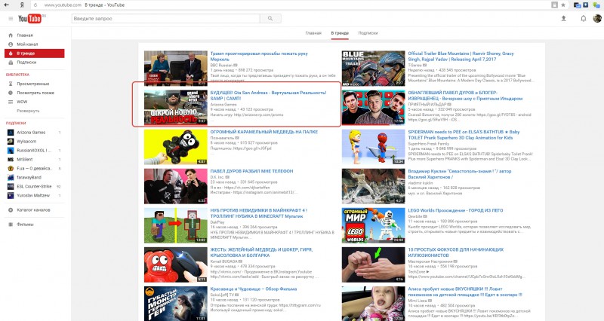This screenshot has height=321, width=604.
Task: Click the film icon beside Фильмы
Action: [x=11, y=225]
